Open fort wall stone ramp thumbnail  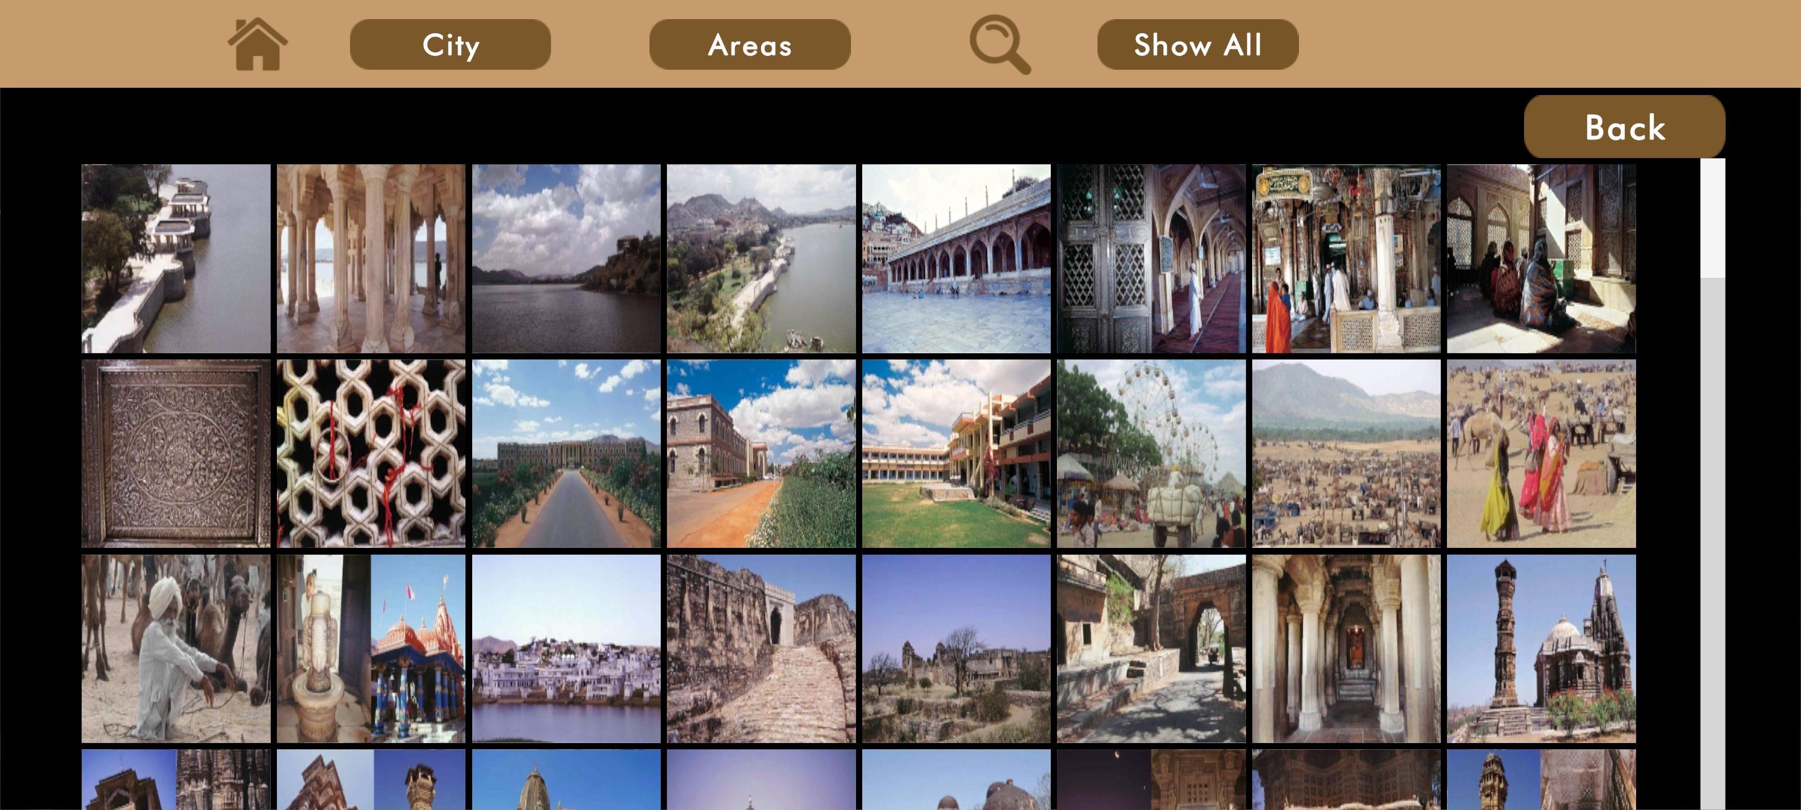click(x=761, y=649)
